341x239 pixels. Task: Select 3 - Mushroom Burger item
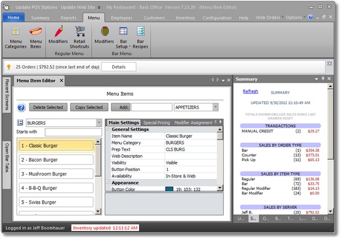56,174
